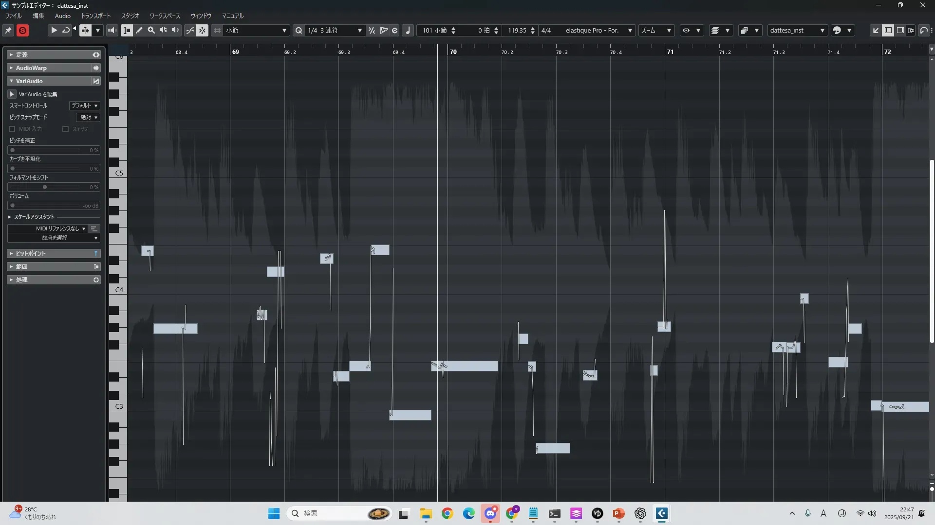Open the スタジオ menu
Viewport: 935px width, 525px height.
[130, 16]
